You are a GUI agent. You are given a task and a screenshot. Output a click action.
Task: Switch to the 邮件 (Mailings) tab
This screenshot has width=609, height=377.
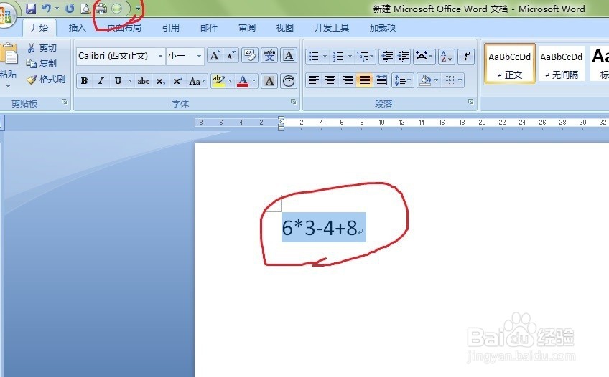(x=209, y=27)
